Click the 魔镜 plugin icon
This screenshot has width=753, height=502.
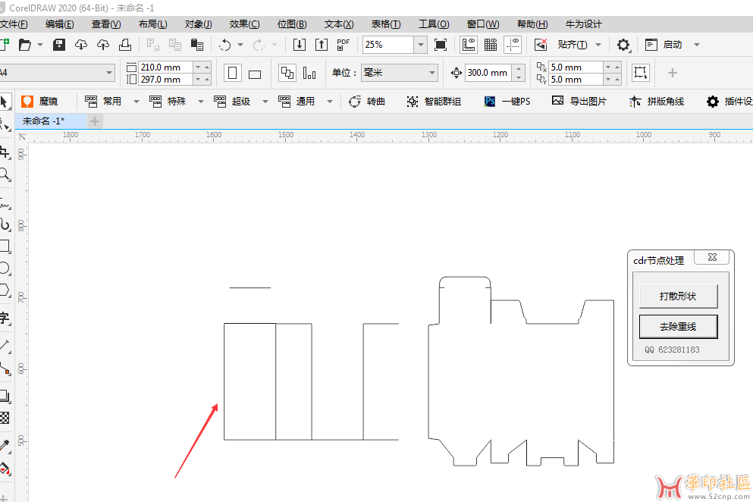point(28,101)
